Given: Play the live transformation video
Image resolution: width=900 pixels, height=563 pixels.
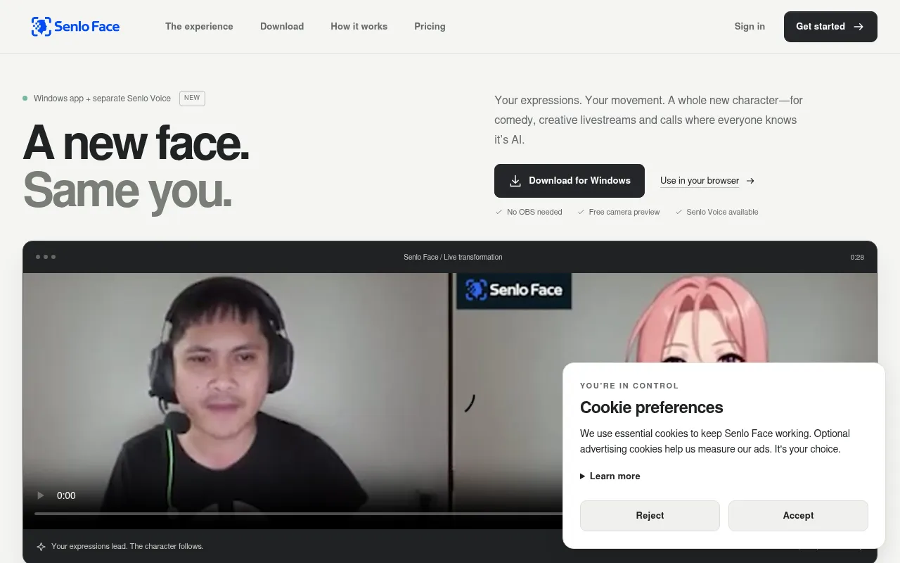Looking at the screenshot, I should tap(41, 495).
